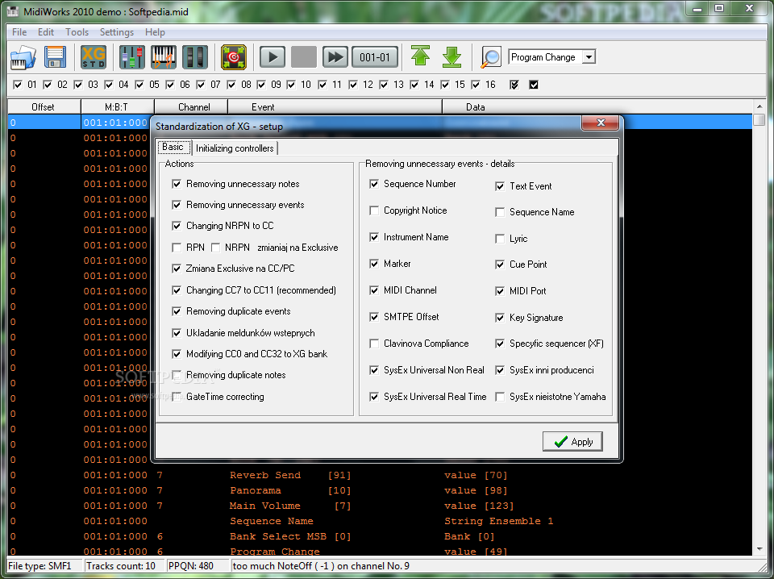This screenshot has width=774, height=579.
Task: Click the Apply button
Action: (x=572, y=442)
